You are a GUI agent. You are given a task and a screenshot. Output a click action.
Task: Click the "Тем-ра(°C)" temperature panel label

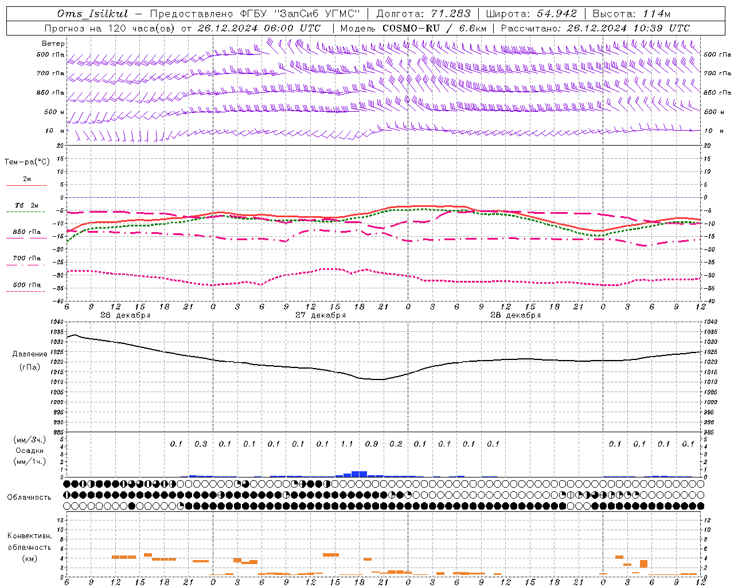(x=27, y=162)
